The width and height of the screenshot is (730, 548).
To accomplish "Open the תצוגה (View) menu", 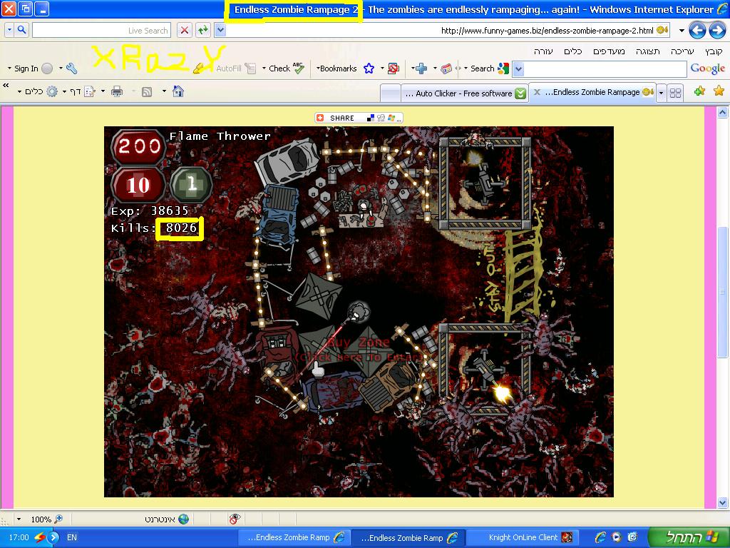I will point(647,51).
